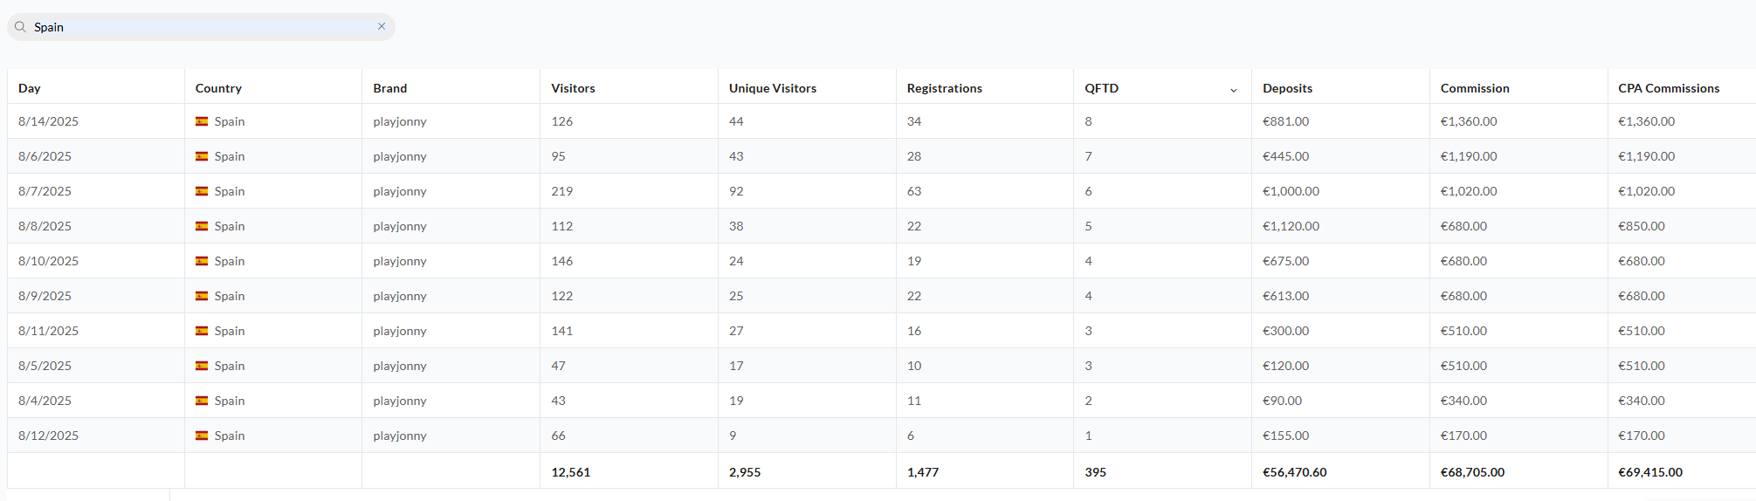Toggle QFTD column sort arrow
The image size is (1756, 501).
click(x=1233, y=89)
